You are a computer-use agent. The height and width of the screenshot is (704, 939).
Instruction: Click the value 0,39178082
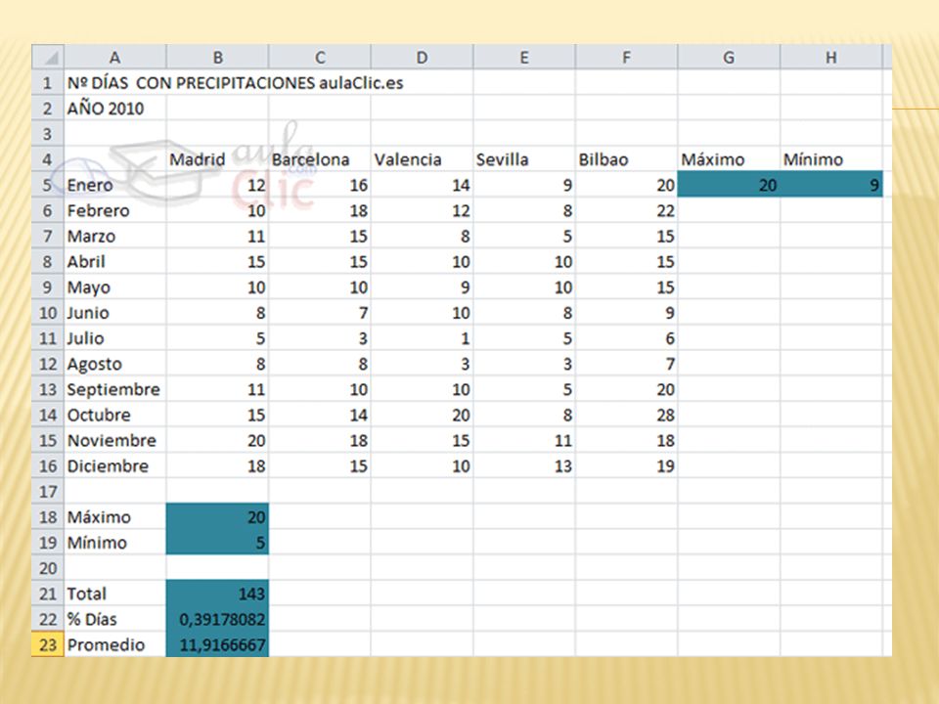tap(217, 619)
